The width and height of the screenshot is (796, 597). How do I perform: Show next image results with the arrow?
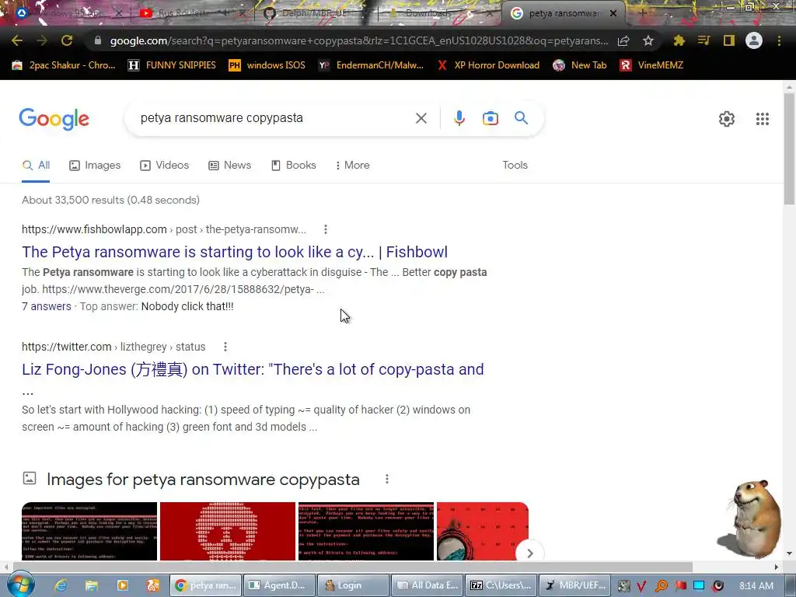coord(530,553)
